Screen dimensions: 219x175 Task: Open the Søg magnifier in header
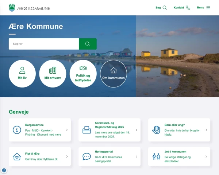pos(165,8)
